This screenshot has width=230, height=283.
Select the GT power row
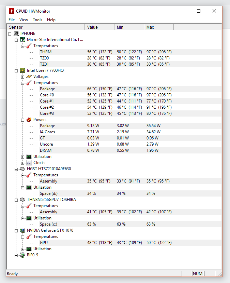coord(130,138)
